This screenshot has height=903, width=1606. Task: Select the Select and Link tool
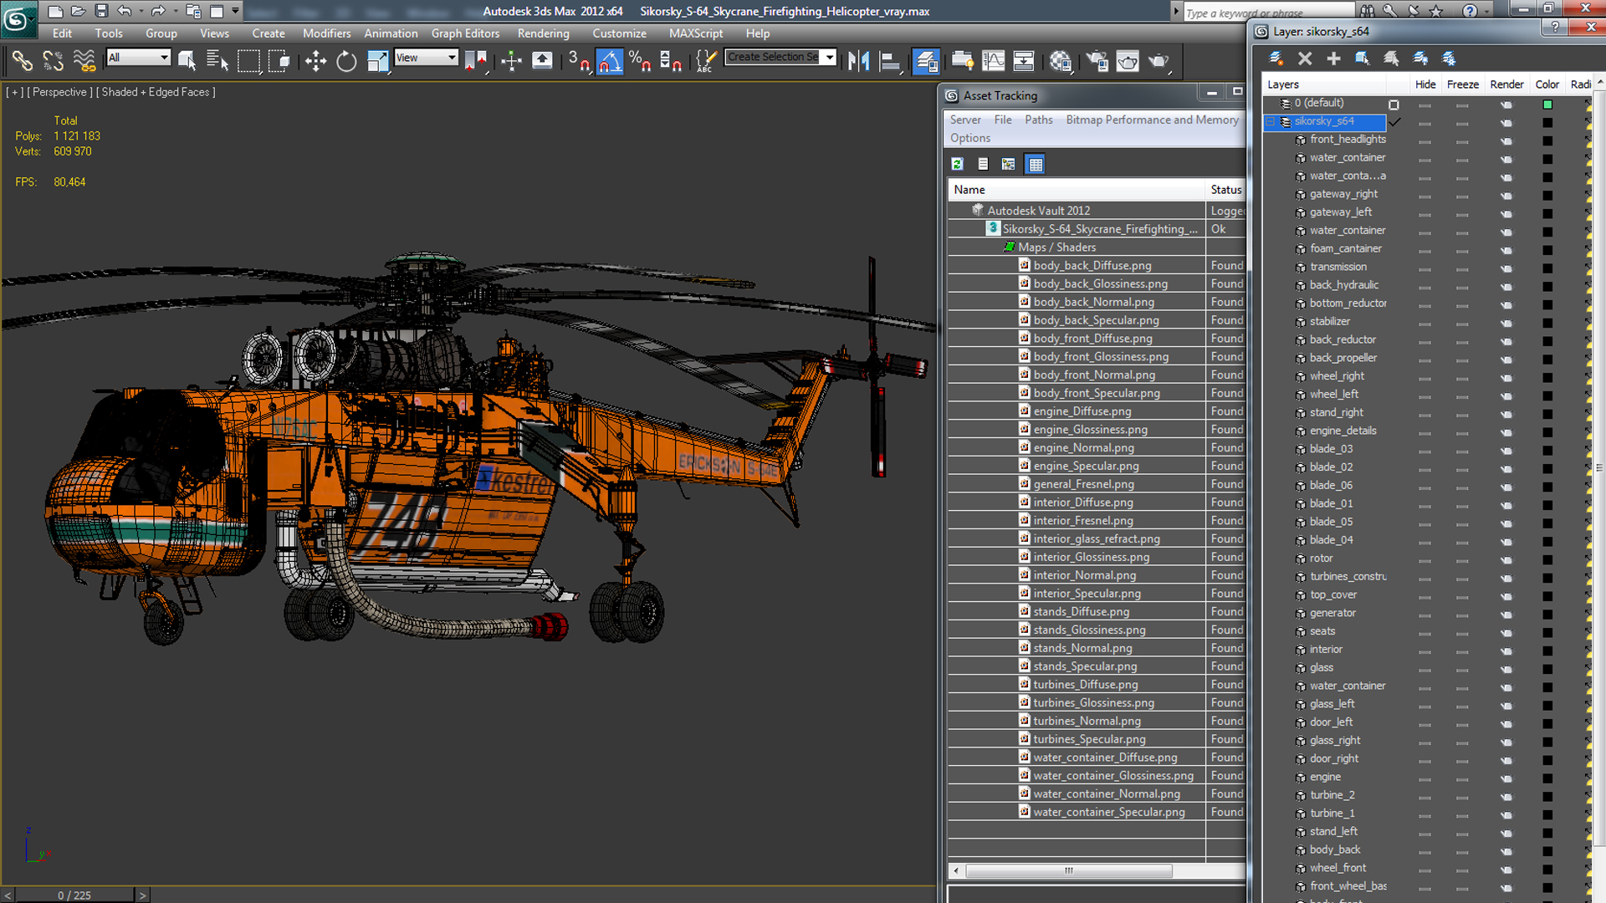coord(23,61)
